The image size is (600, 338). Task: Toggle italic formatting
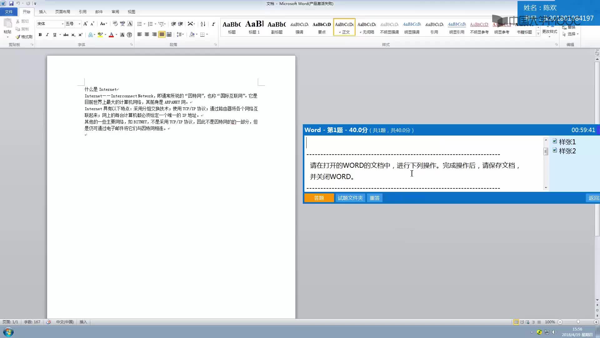(47, 35)
